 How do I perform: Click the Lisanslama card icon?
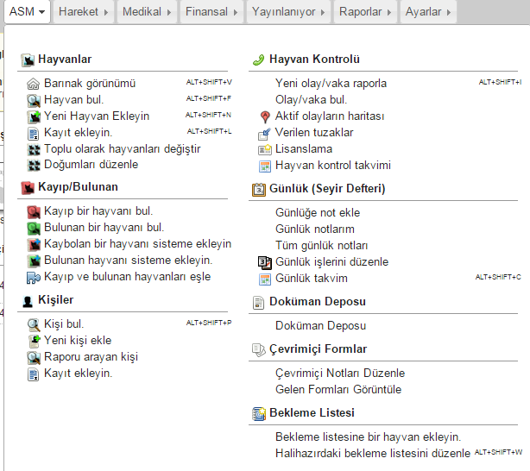[265, 150]
